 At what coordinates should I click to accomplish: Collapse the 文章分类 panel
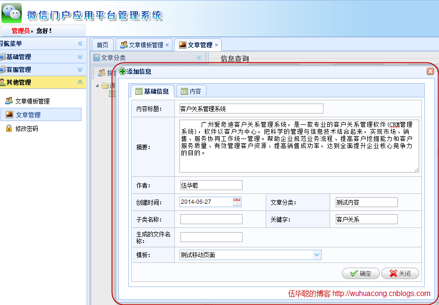[199, 58]
